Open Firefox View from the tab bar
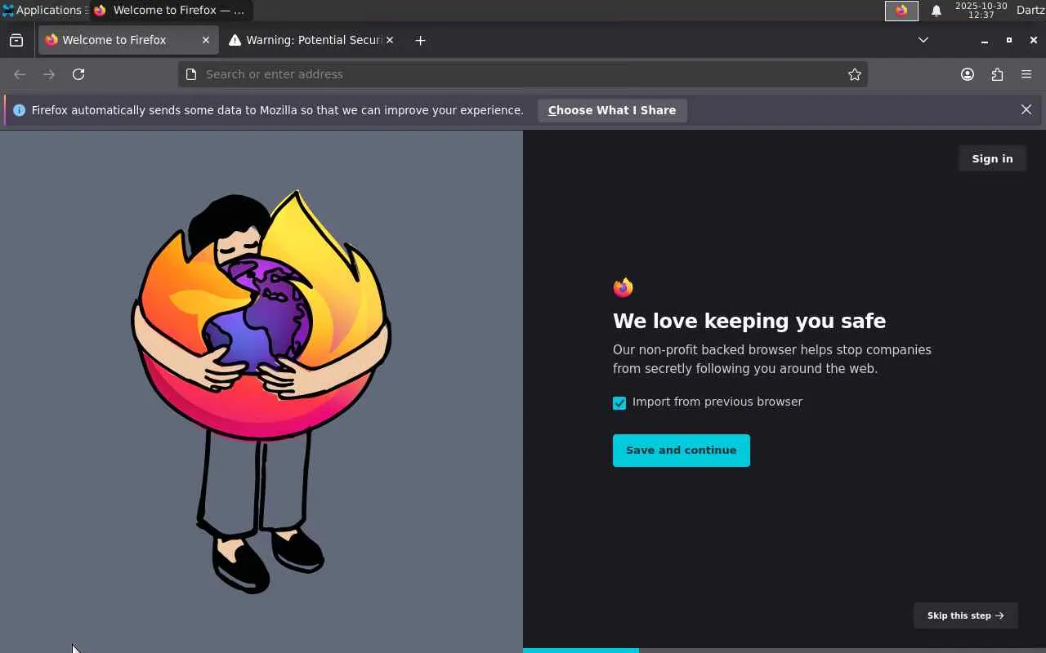Viewport: 1046px width, 653px height. [x=16, y=40]
